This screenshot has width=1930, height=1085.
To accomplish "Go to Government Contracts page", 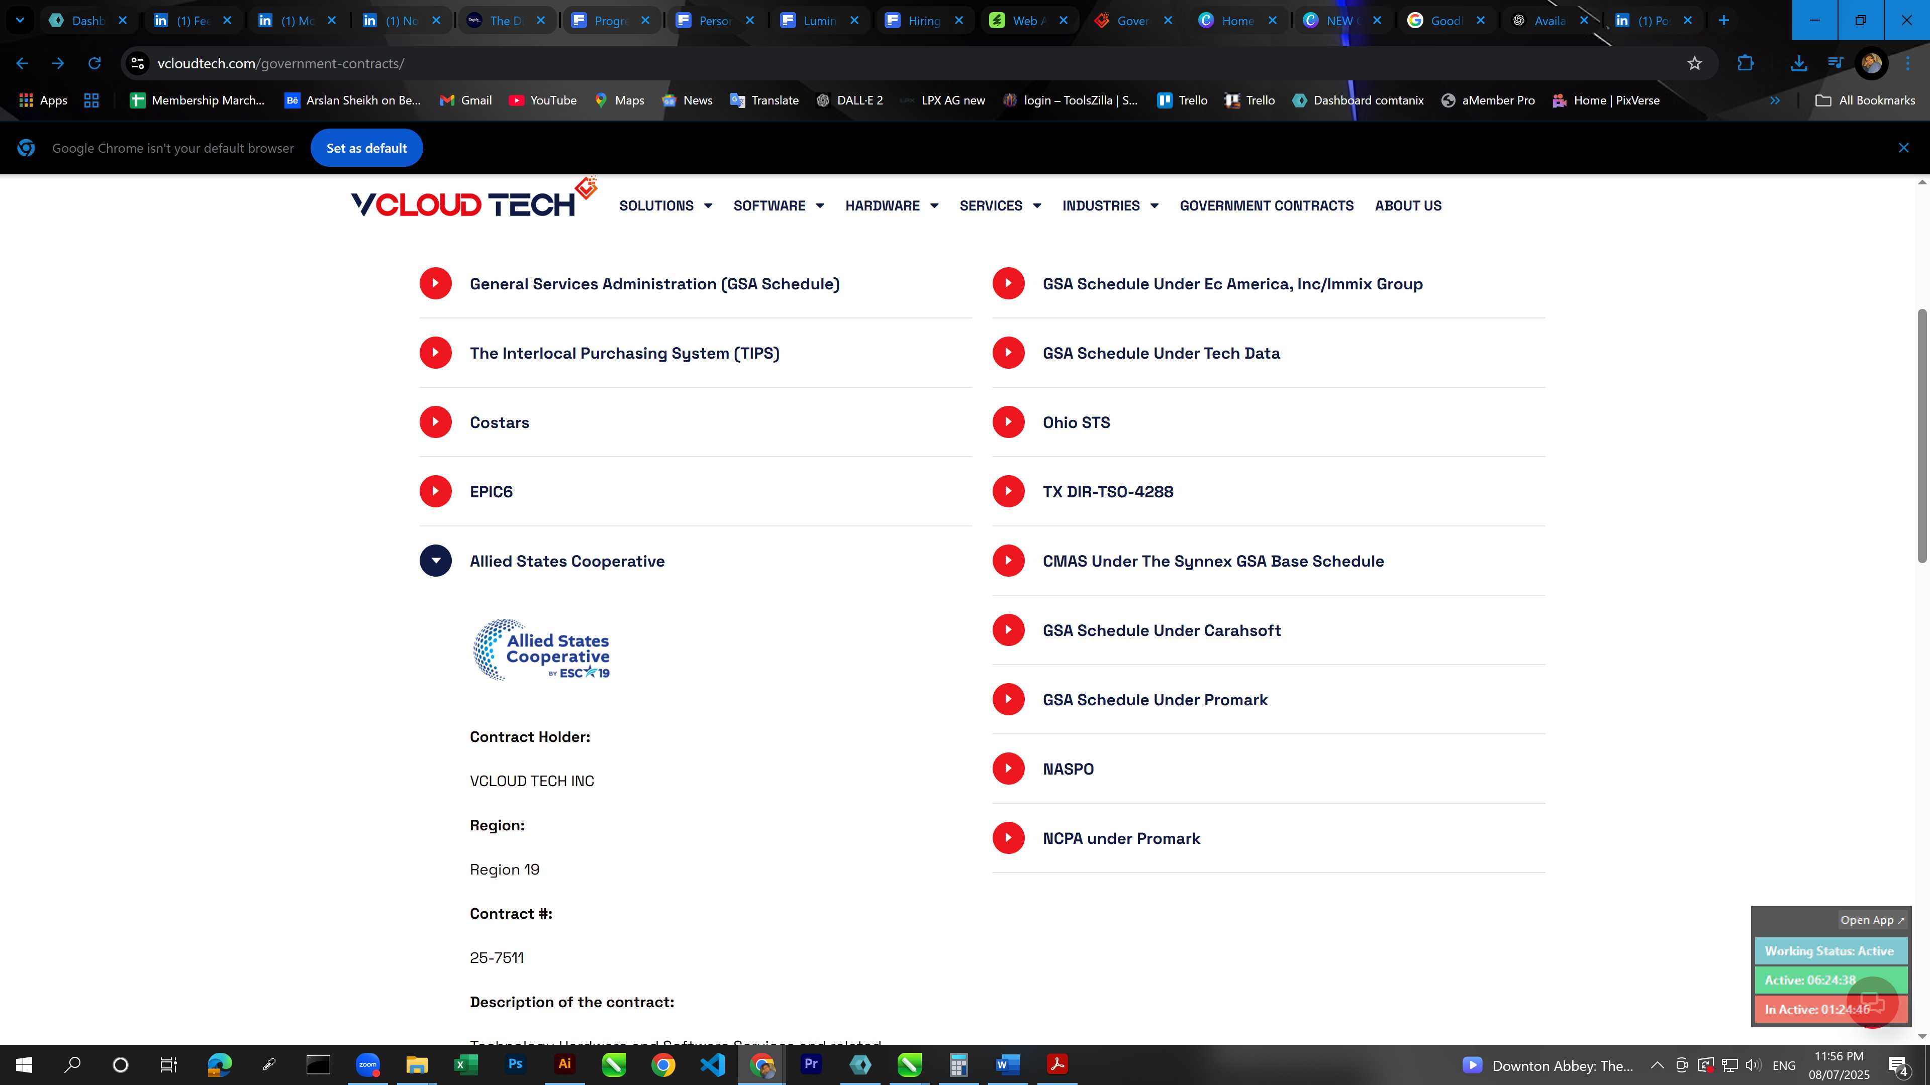I will pos(1266,205).
